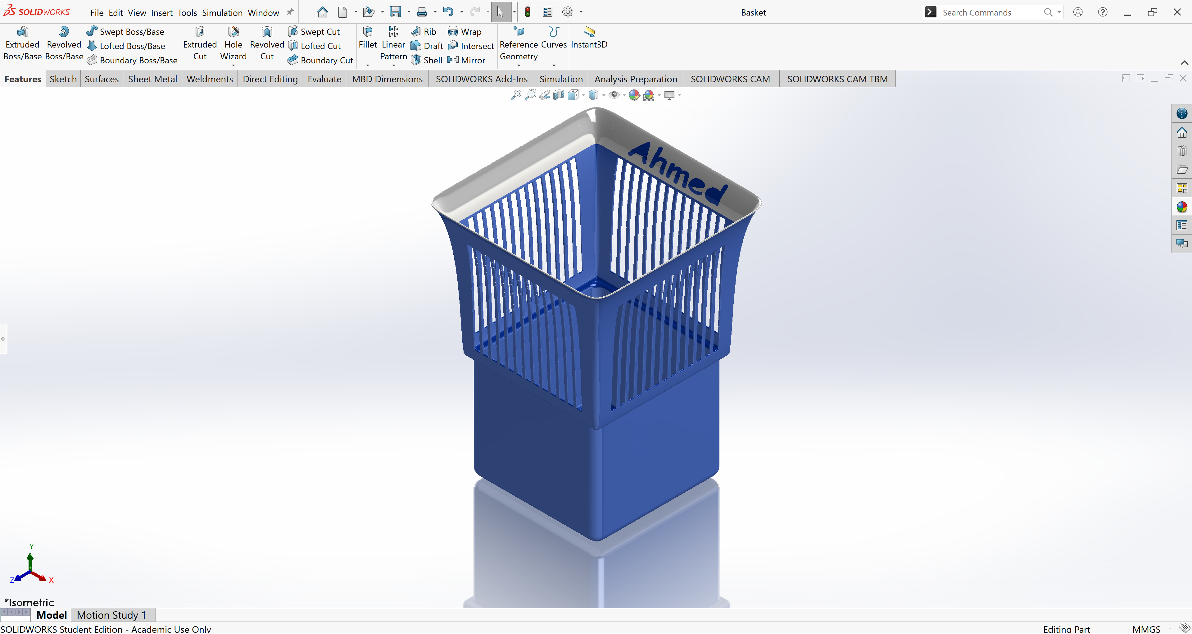The image size is (1192, 634).
Task: Expand the Reference Geometry dropdown
Action: pos(519,65)
